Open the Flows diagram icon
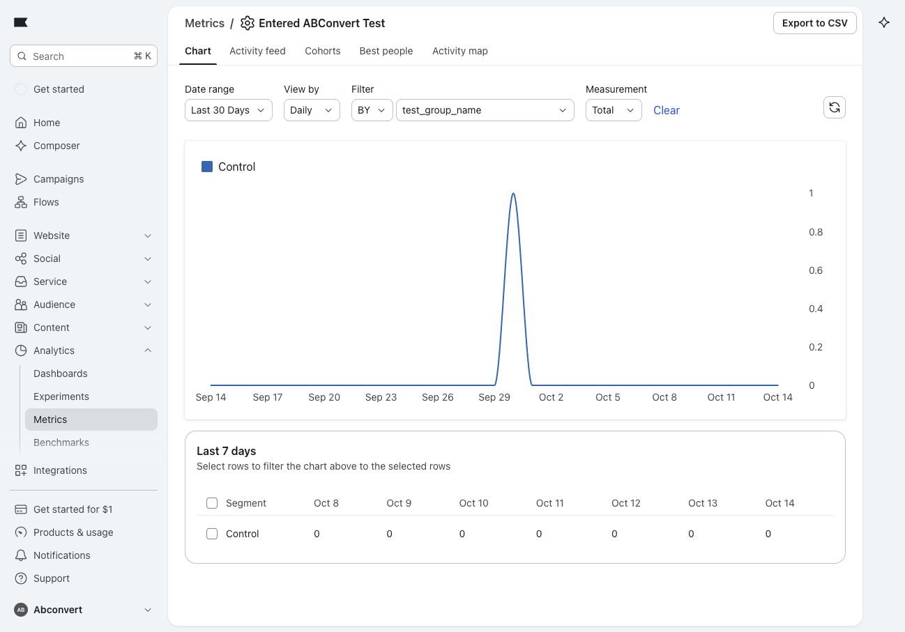905x632 pixels. click(x=21, y=202)
